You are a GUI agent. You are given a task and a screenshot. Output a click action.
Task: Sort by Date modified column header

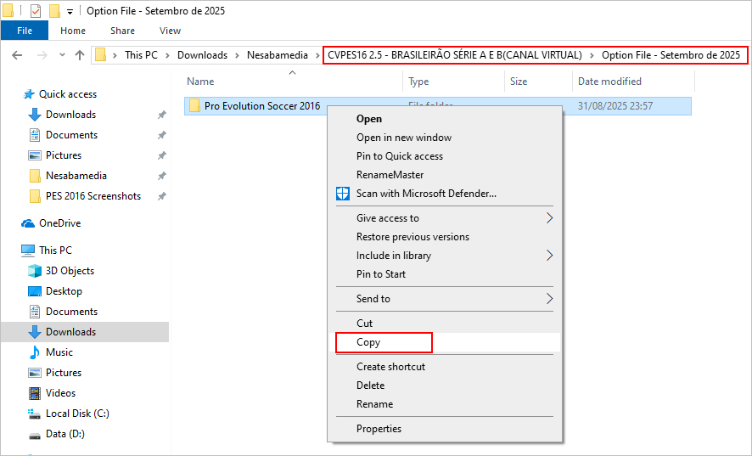tap(609, 82)
